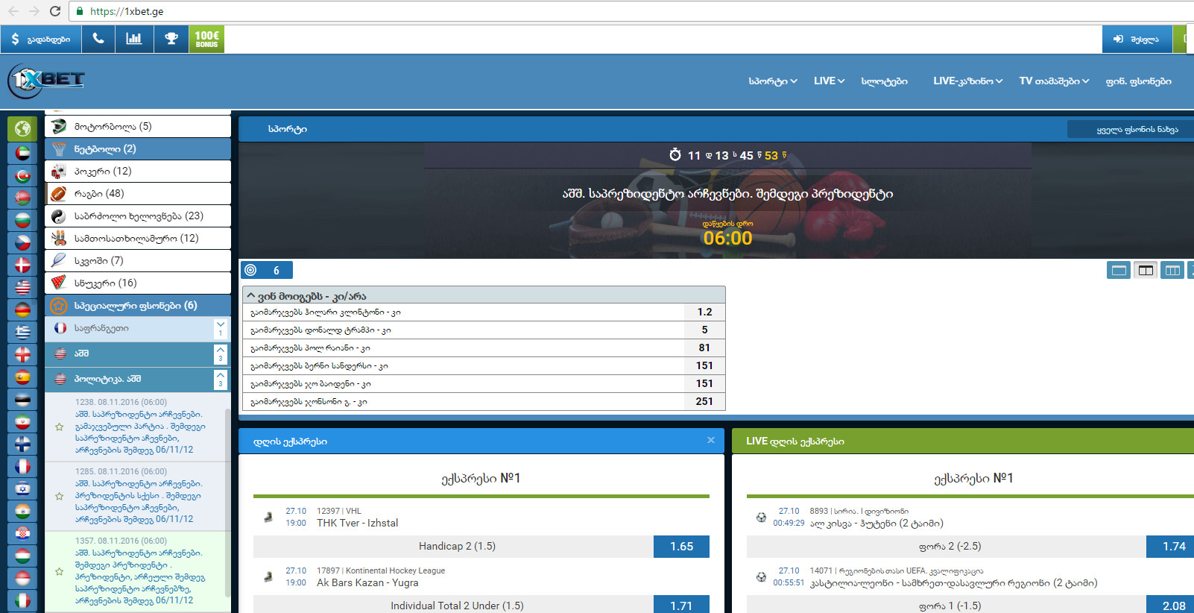Favorite event 1285 with its star
This screenshot has width=1194, height=613.
click(59, 496)
